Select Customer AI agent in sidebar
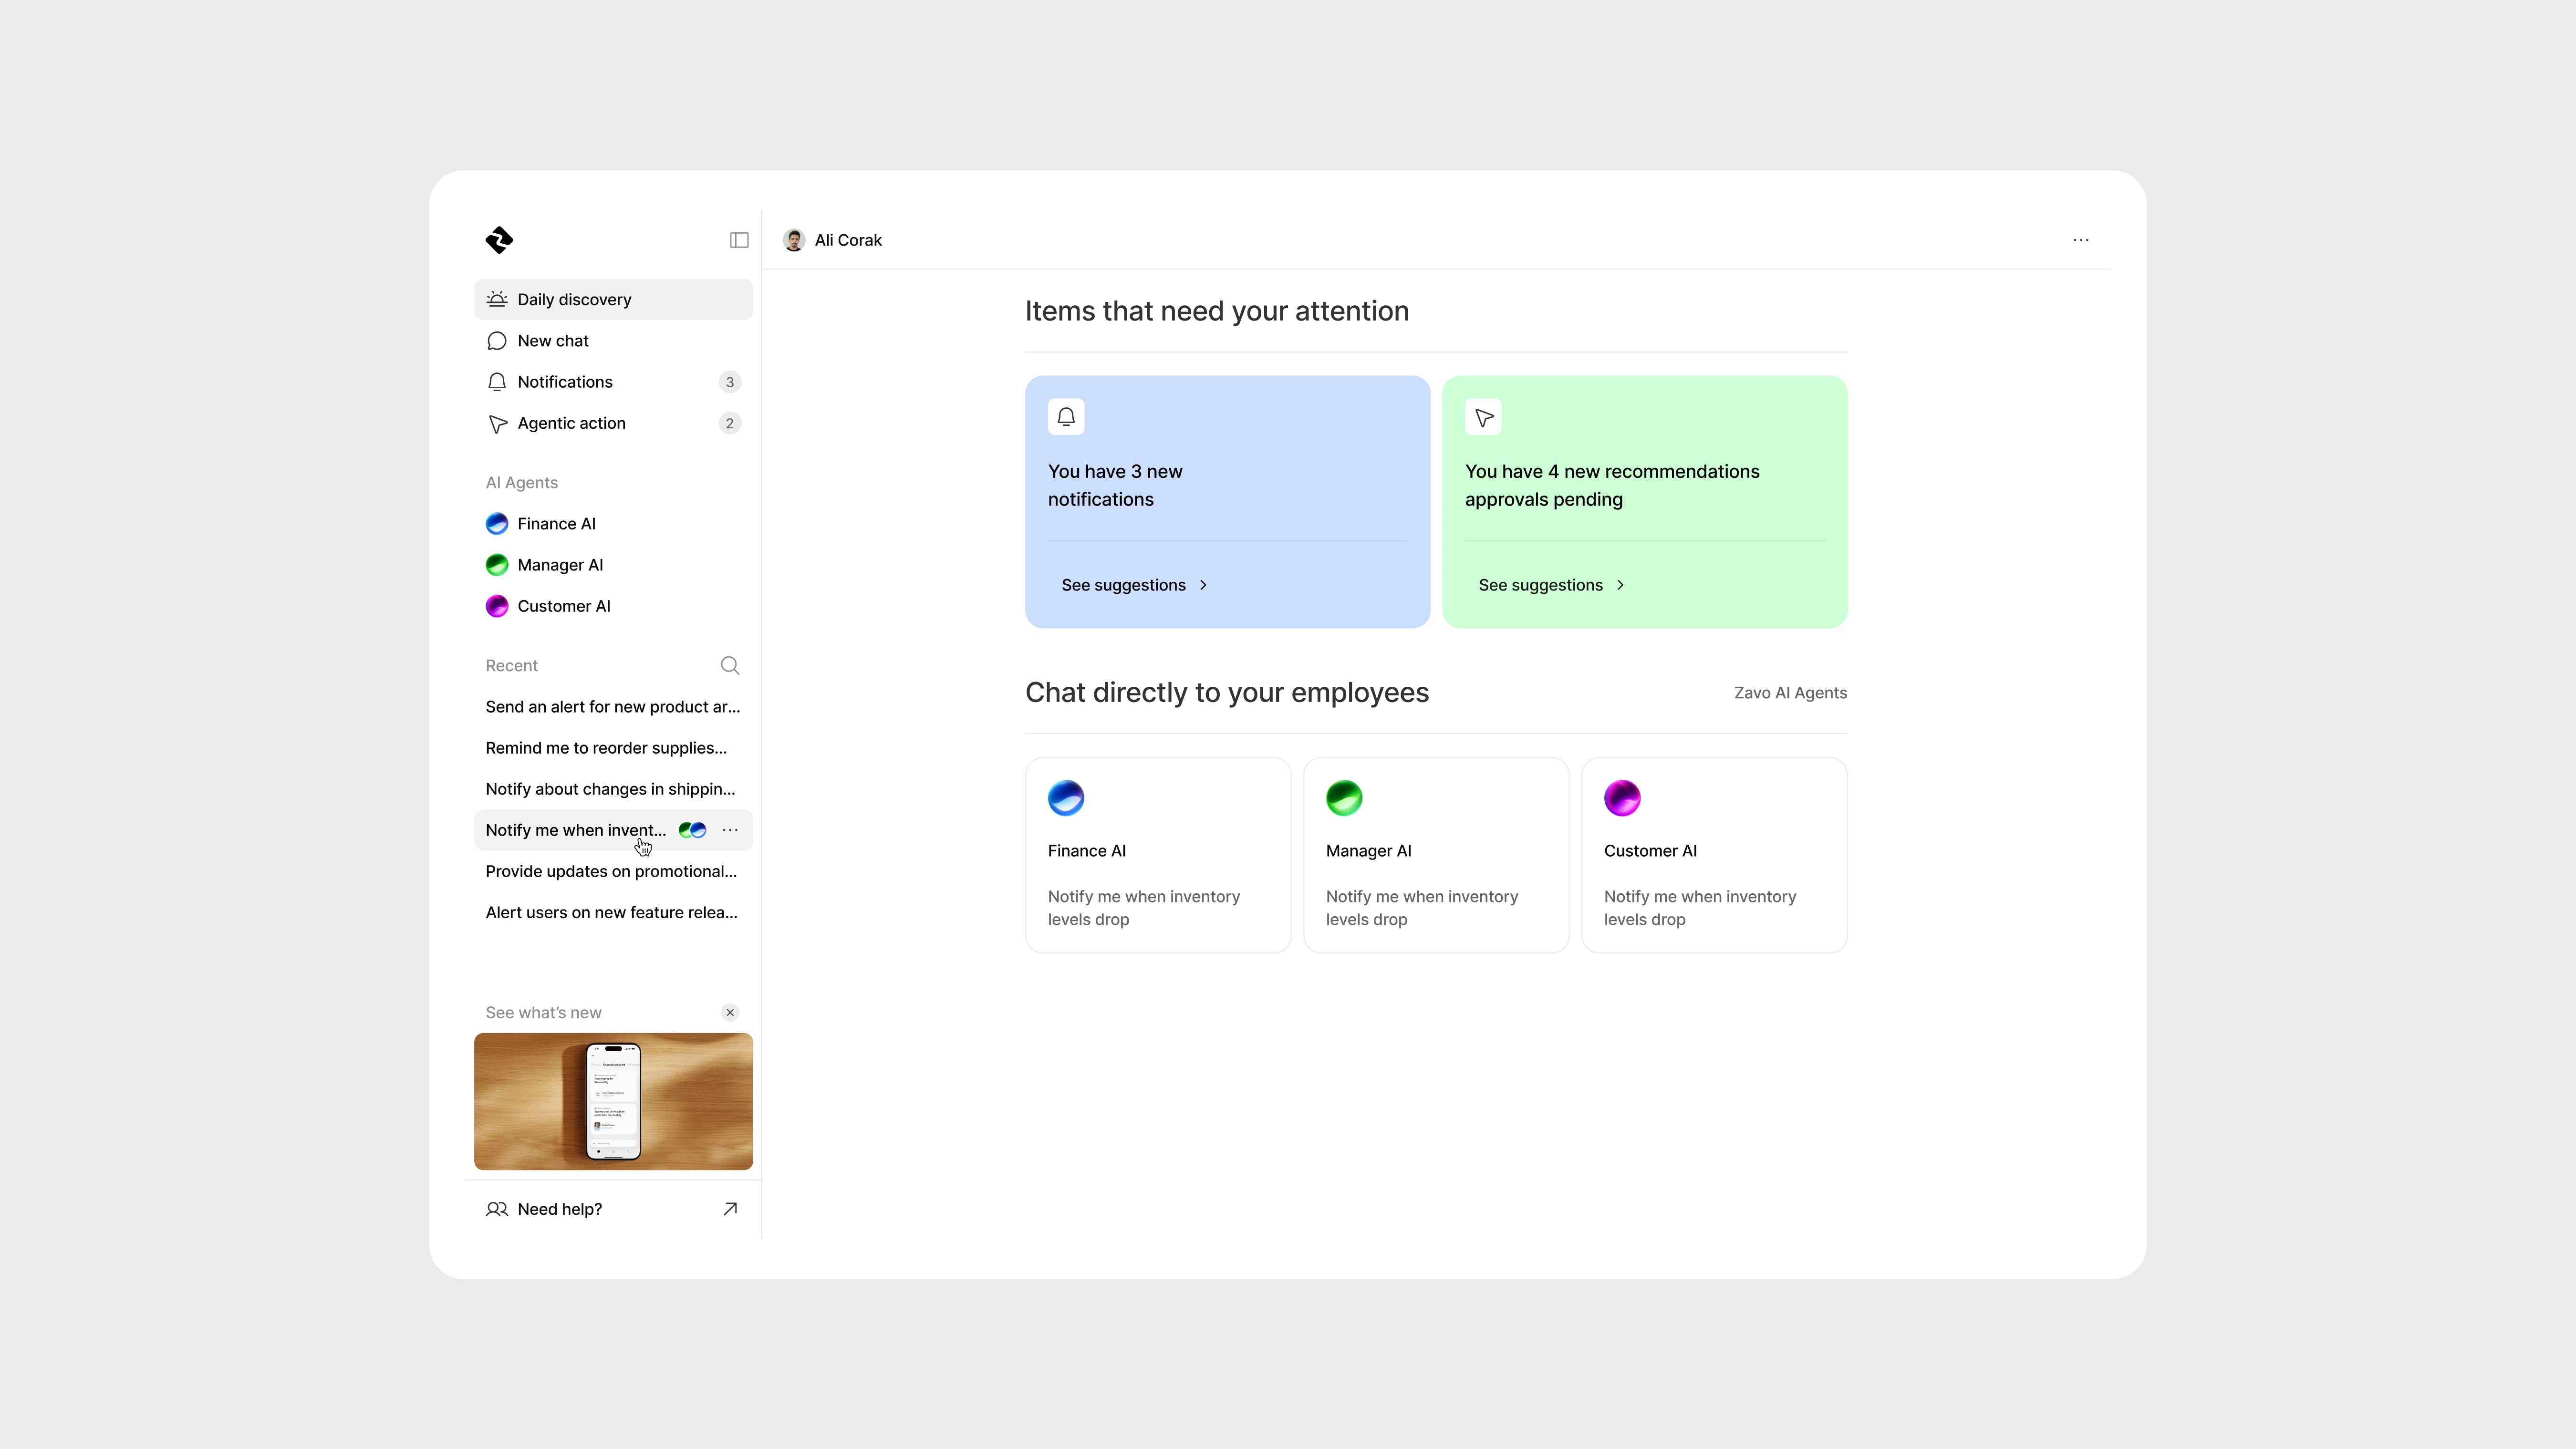The height and width of the screenshot is (1449, 2576). click(x=563, y=606)
